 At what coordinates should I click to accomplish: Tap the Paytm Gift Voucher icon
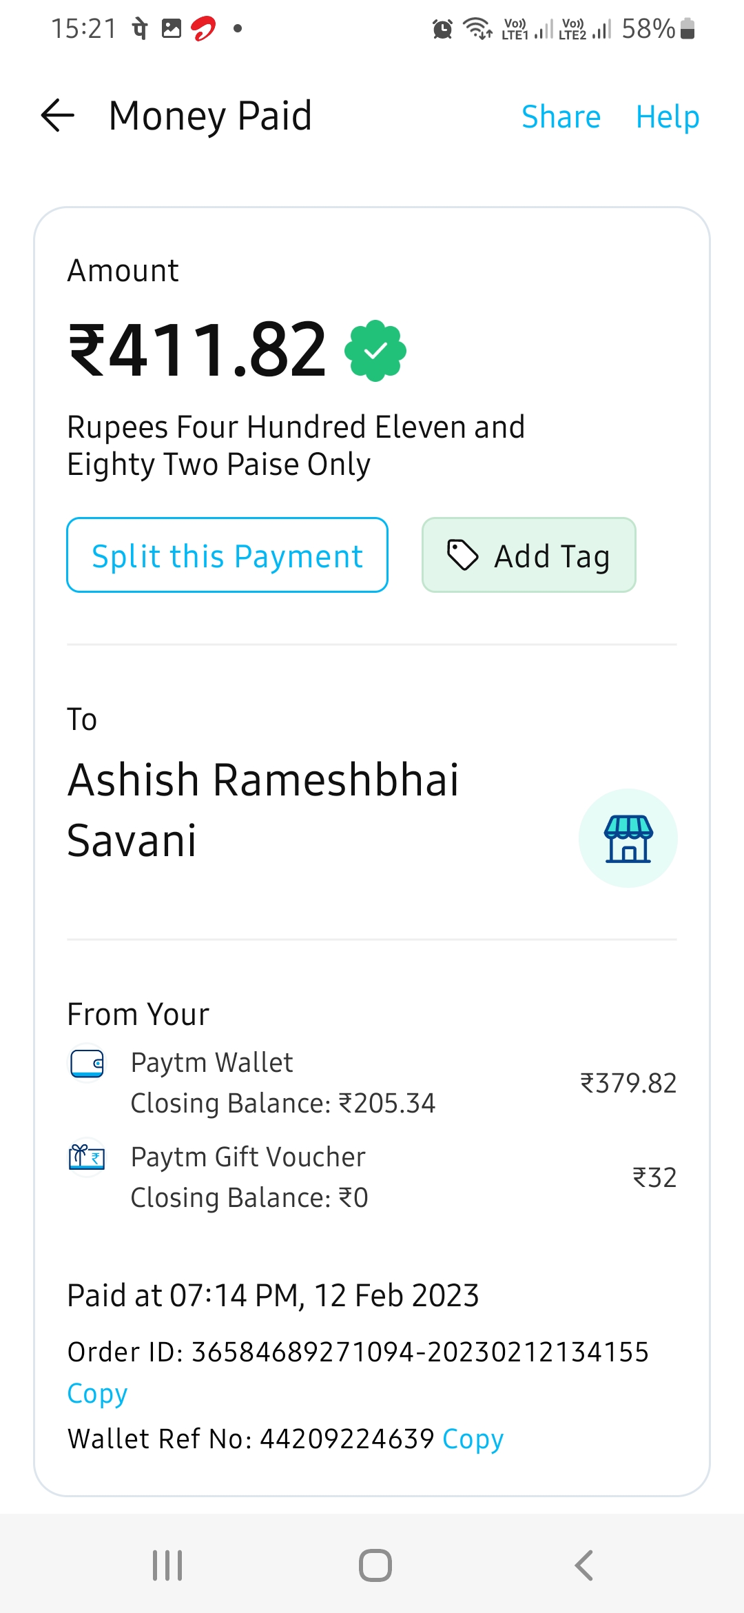(87, 1157)
